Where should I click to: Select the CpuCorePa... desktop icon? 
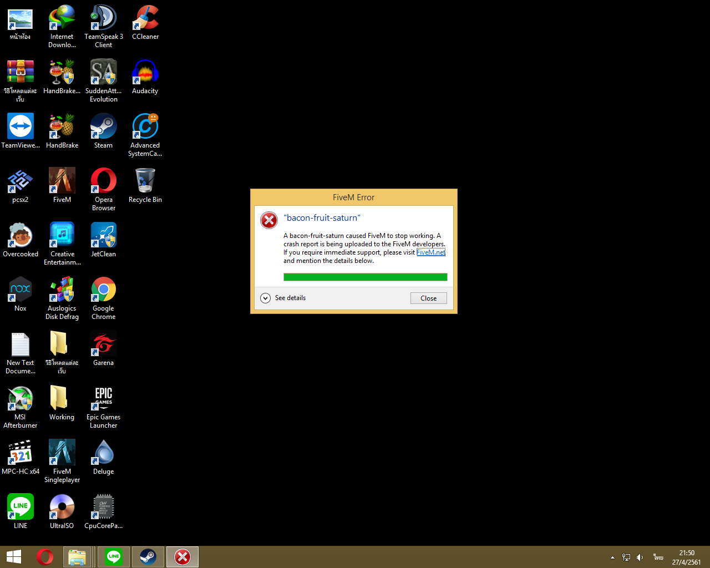click(x=104, y=511)
